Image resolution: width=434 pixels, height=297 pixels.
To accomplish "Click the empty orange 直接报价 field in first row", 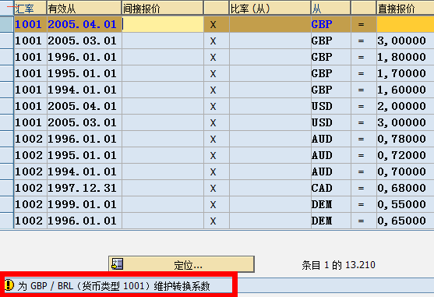I will click(405, 24).
